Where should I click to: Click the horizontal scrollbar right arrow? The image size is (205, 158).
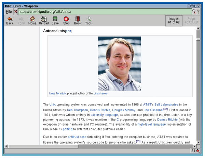click(194, 146)
